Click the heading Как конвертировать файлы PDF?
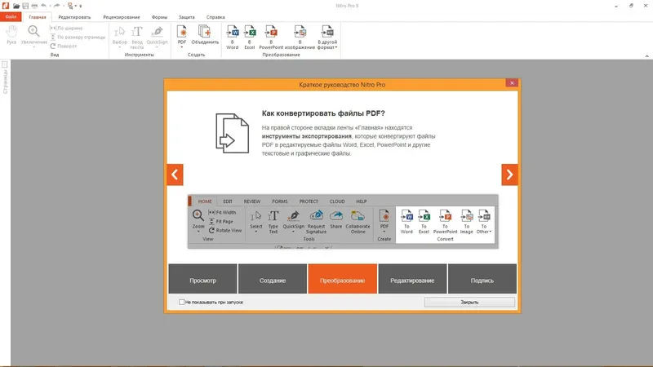 323,113
